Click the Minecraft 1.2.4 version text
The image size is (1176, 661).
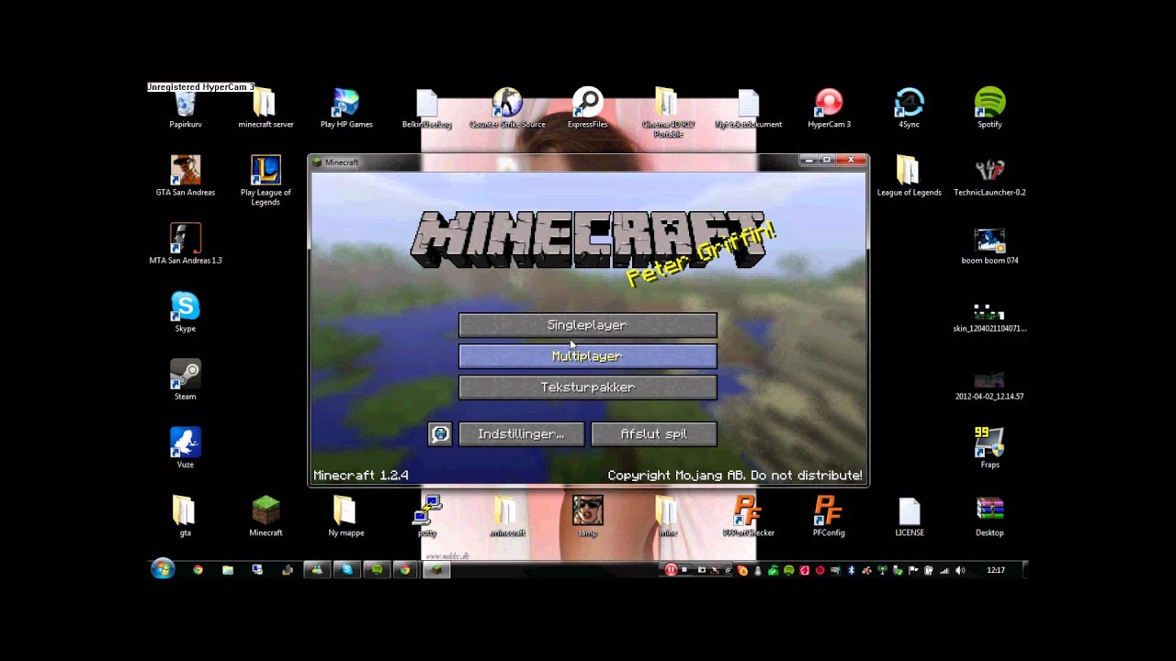[x=361, y=476]
